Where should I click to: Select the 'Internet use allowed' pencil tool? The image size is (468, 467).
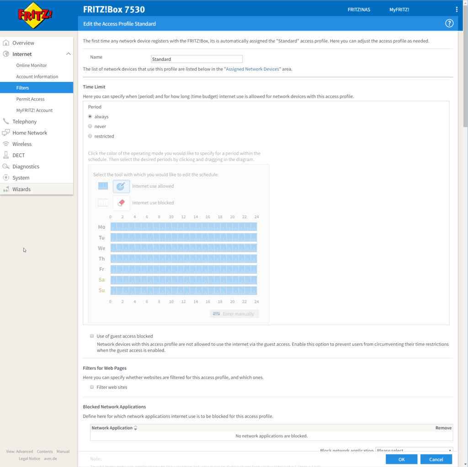121,186
